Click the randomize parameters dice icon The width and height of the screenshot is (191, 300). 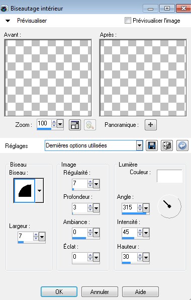167,146
